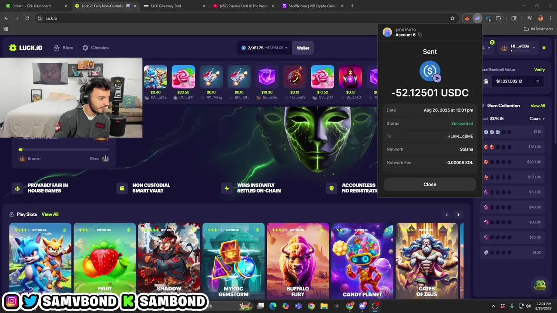
Task: Click the $111.36 recent win tile
Action: (x=267, y=83)
